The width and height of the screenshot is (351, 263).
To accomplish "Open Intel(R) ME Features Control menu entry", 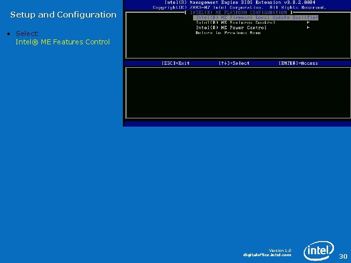I will point(235,22).
